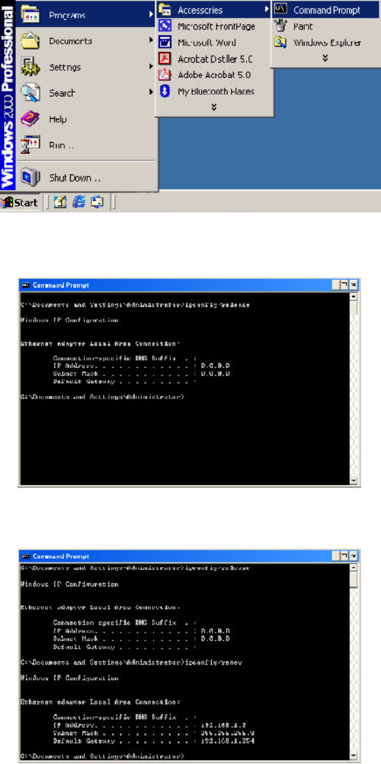The width and height of the screenshot is (381, 764).
Task: Open the Programs entry in Start menu
Action: tap(85, 15)
